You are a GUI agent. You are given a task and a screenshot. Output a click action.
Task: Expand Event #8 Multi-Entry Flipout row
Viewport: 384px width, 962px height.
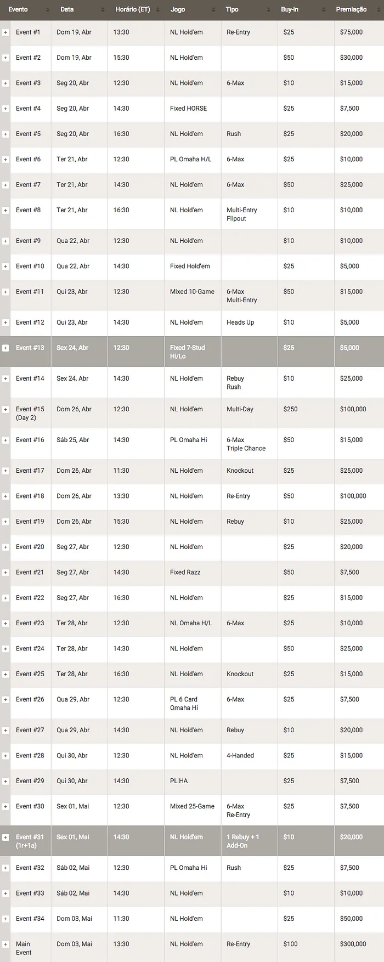5,211
